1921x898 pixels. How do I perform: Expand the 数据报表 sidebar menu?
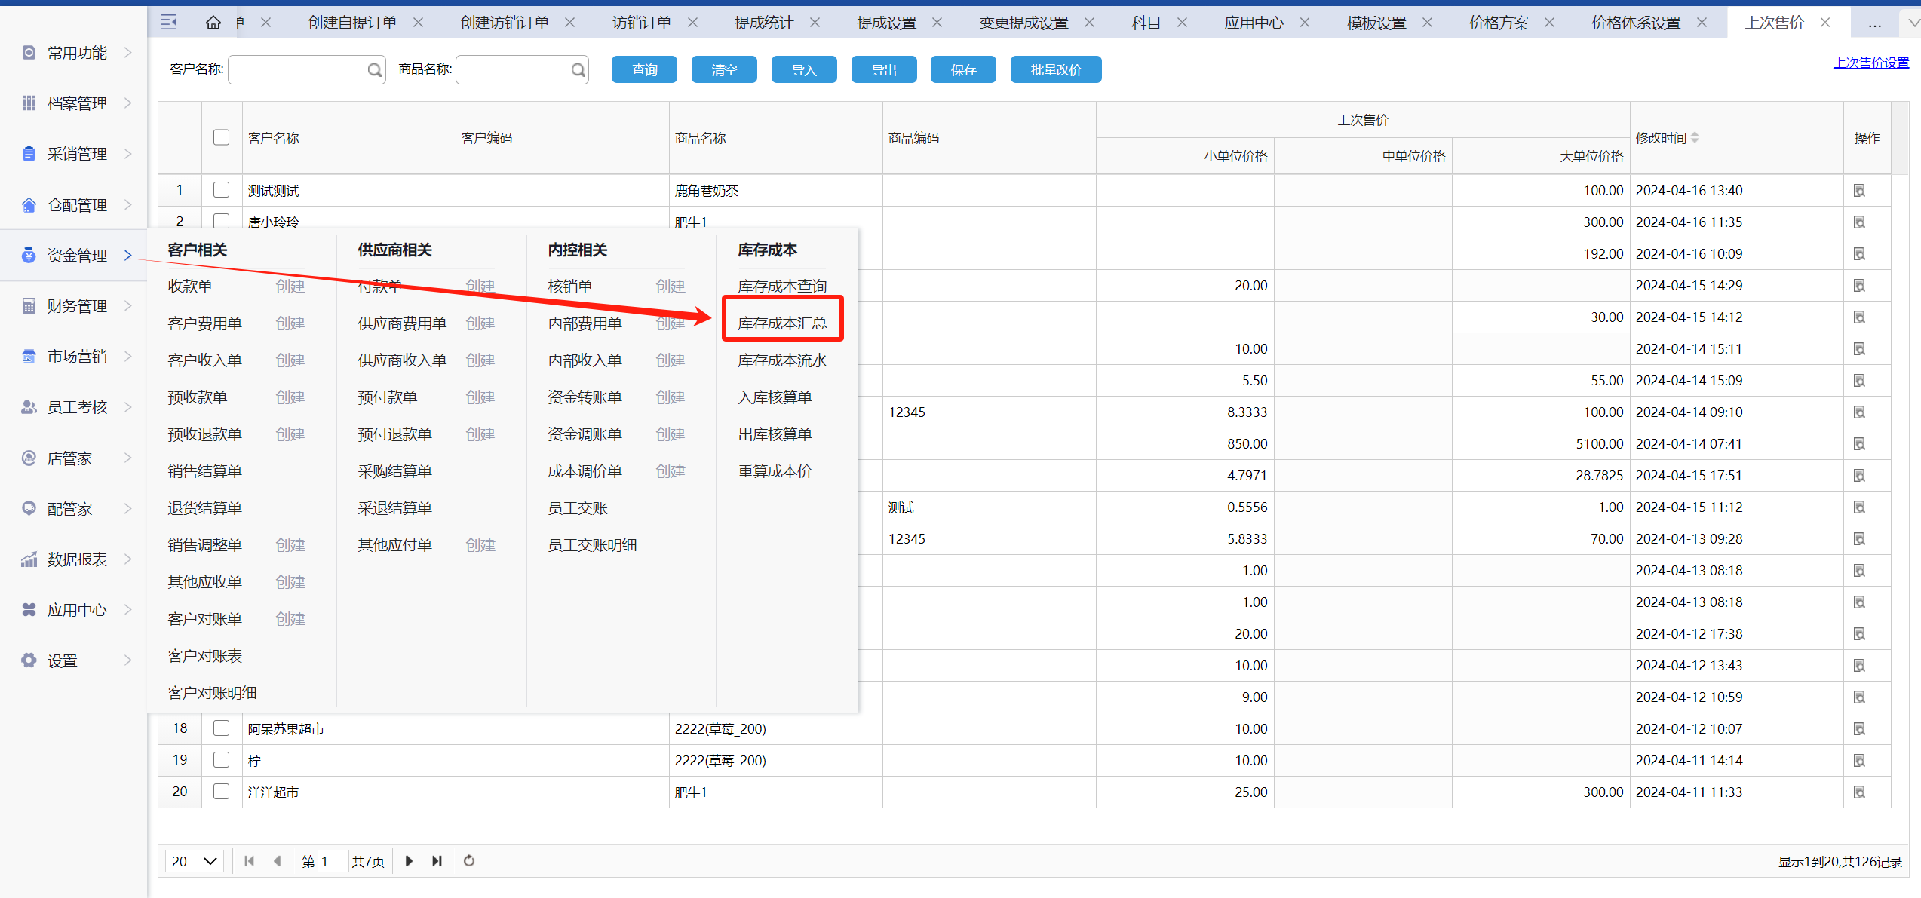click(x=75, y=559)
